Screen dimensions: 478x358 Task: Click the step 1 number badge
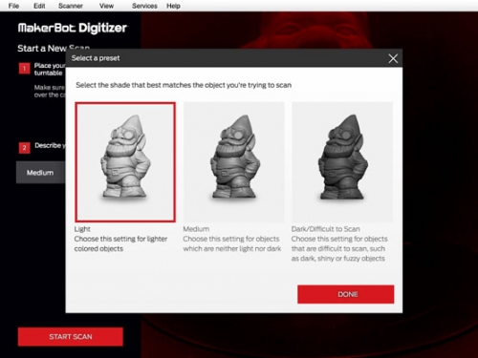click(24, 69)
